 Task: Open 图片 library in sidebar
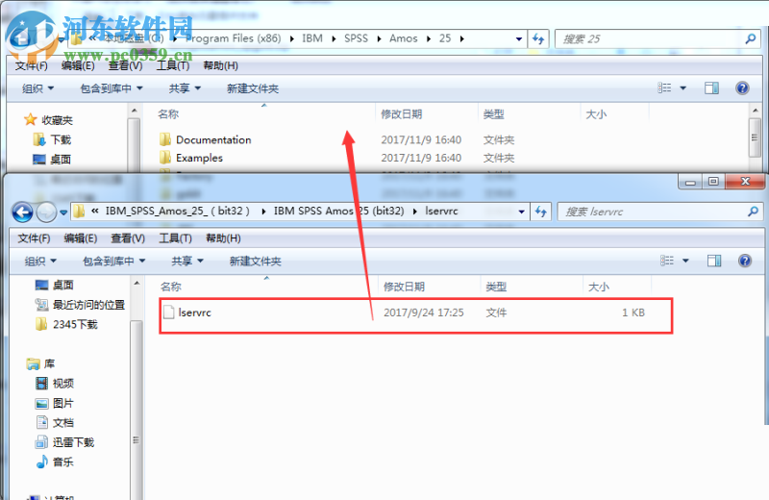coord(55,403)
